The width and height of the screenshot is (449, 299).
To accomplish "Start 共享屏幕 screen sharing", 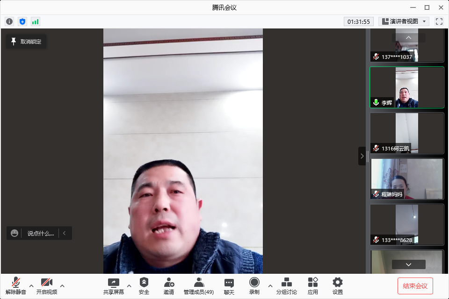I will point(113,286).
